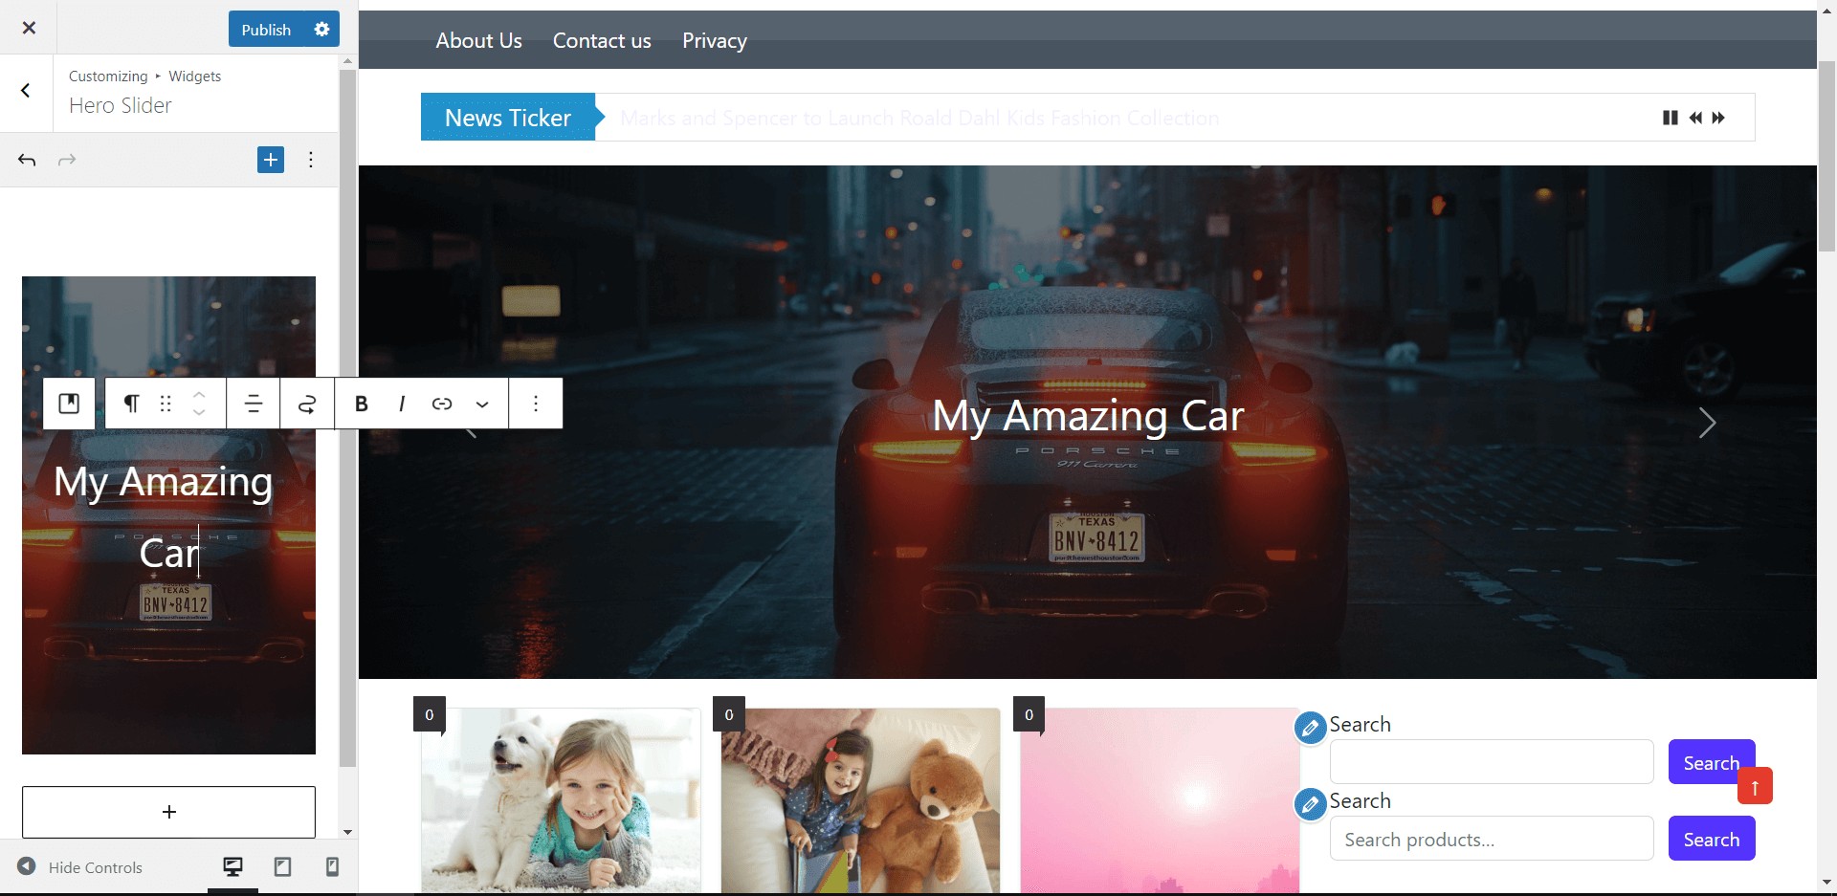This screenshot has height=896, width=1837.
Task: Expand more rich text controls dropdown
Action: click(x=482, y=404)
